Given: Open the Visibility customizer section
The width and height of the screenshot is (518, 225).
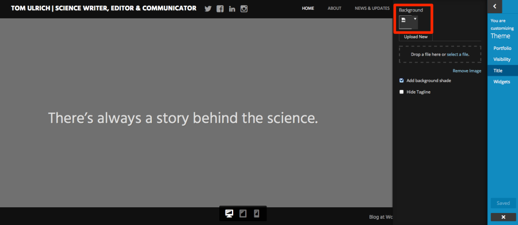Looking at the screenshot, I should tap(502, 59).
